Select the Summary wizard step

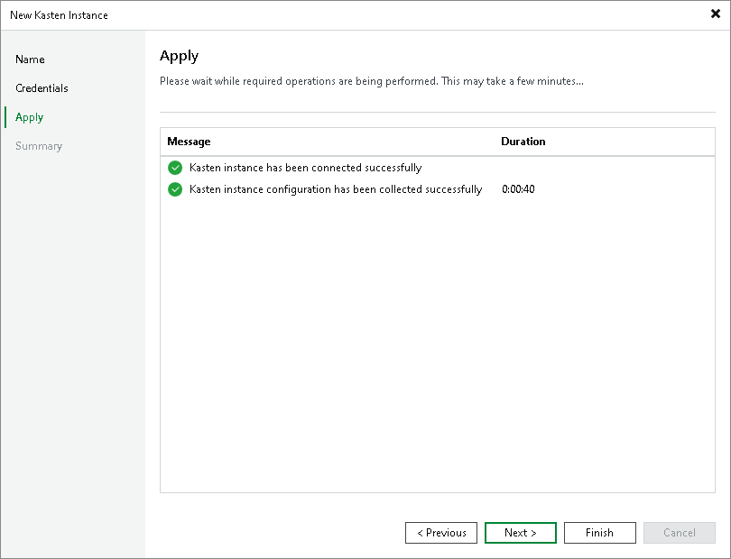[39, 146]
